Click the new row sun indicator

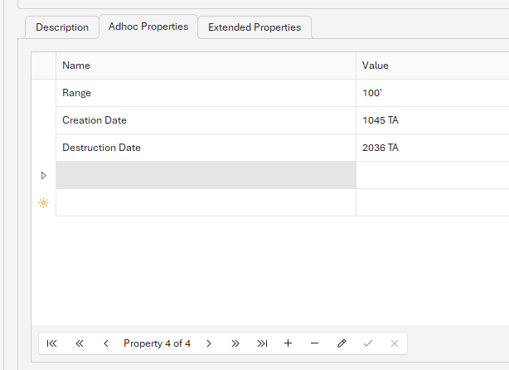pos(43,203)
